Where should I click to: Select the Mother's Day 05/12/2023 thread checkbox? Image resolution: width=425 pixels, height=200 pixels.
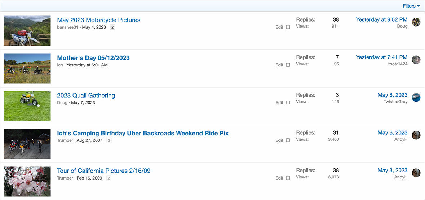[x=288, y=65]
